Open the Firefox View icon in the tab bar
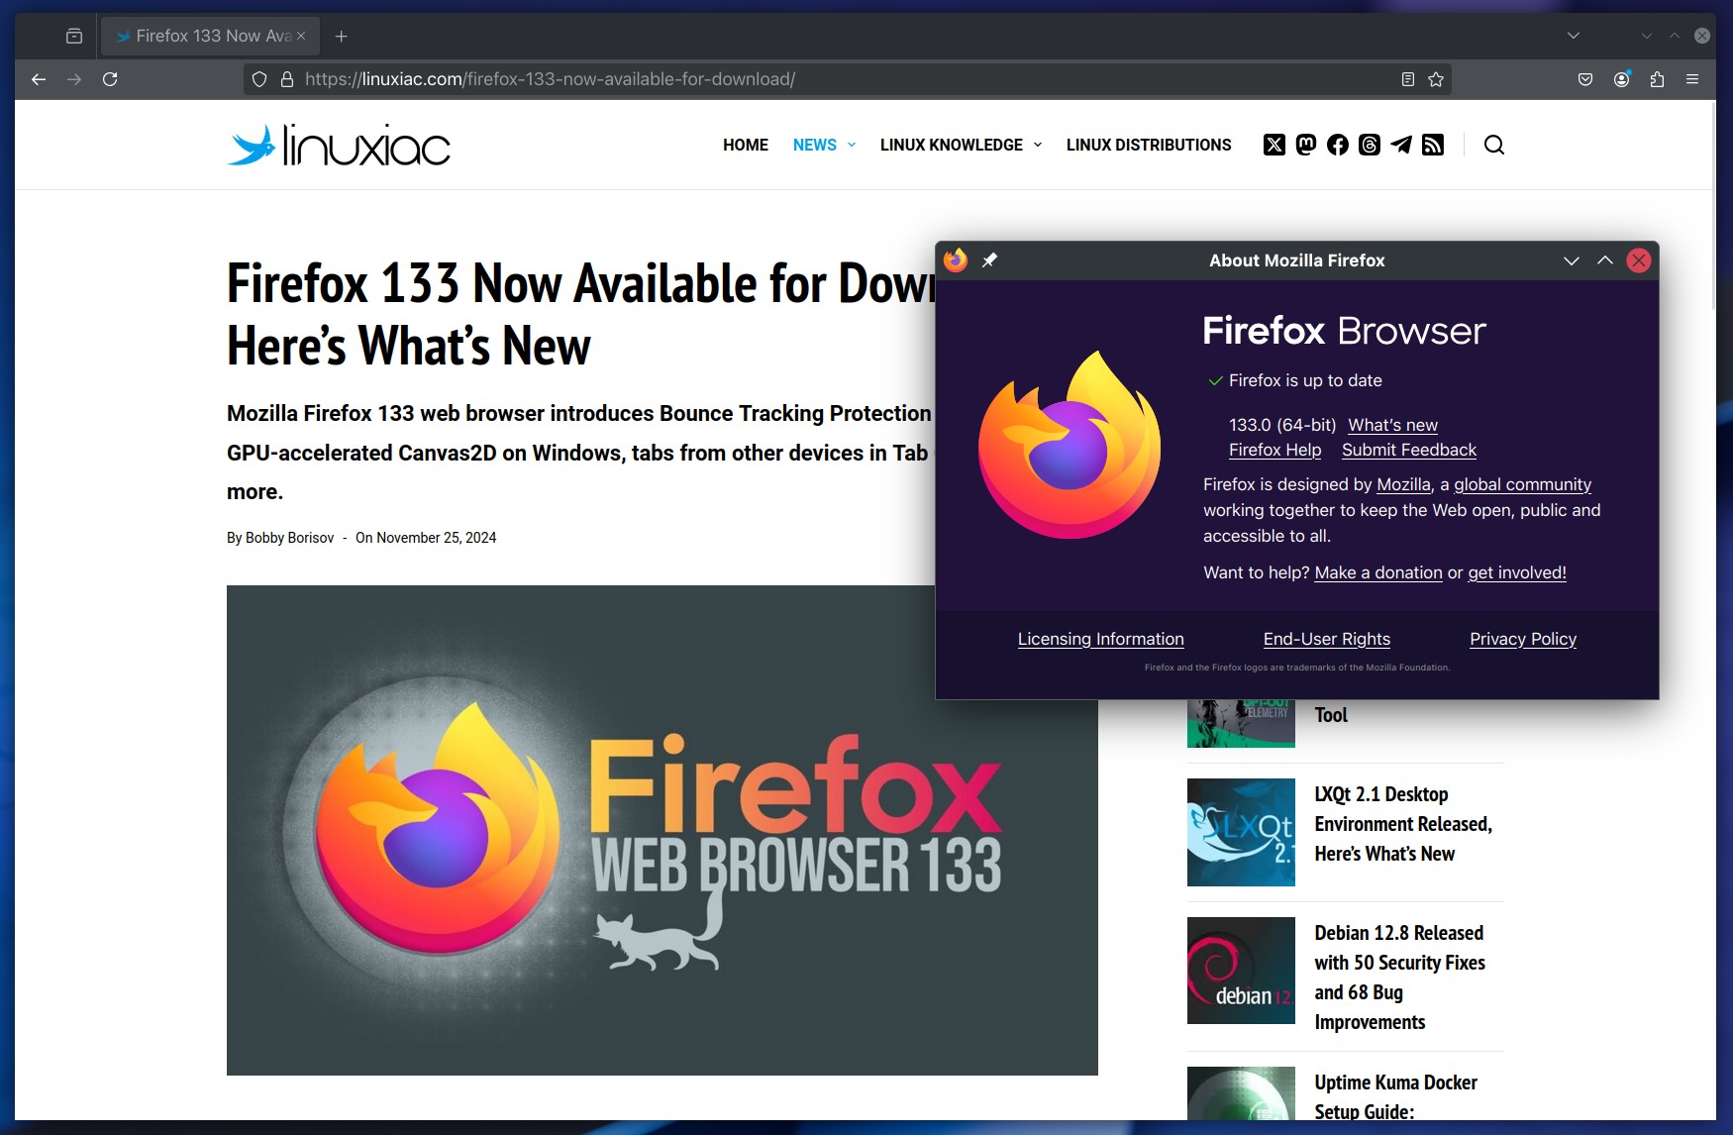1733x1135 pixels. click(74, 36)
